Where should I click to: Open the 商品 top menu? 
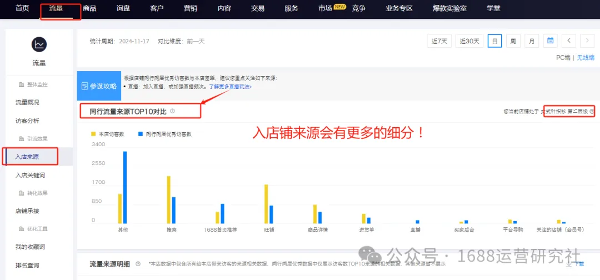(x=89, y=8)
